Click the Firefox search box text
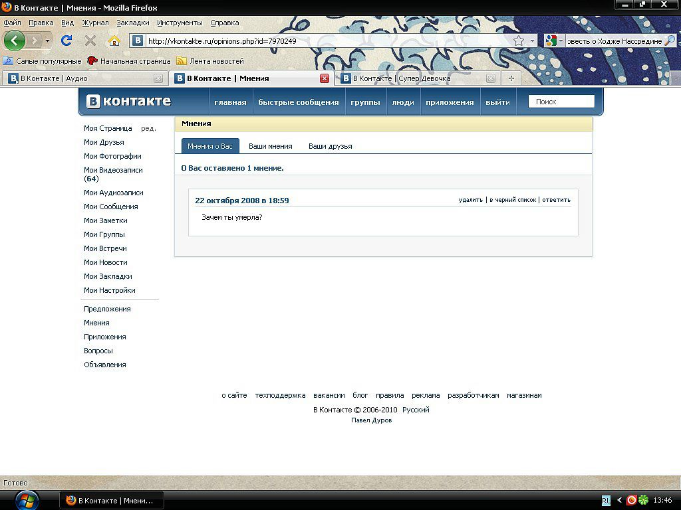Viewport: 681px width, 510px height. (x=614, y=41)
